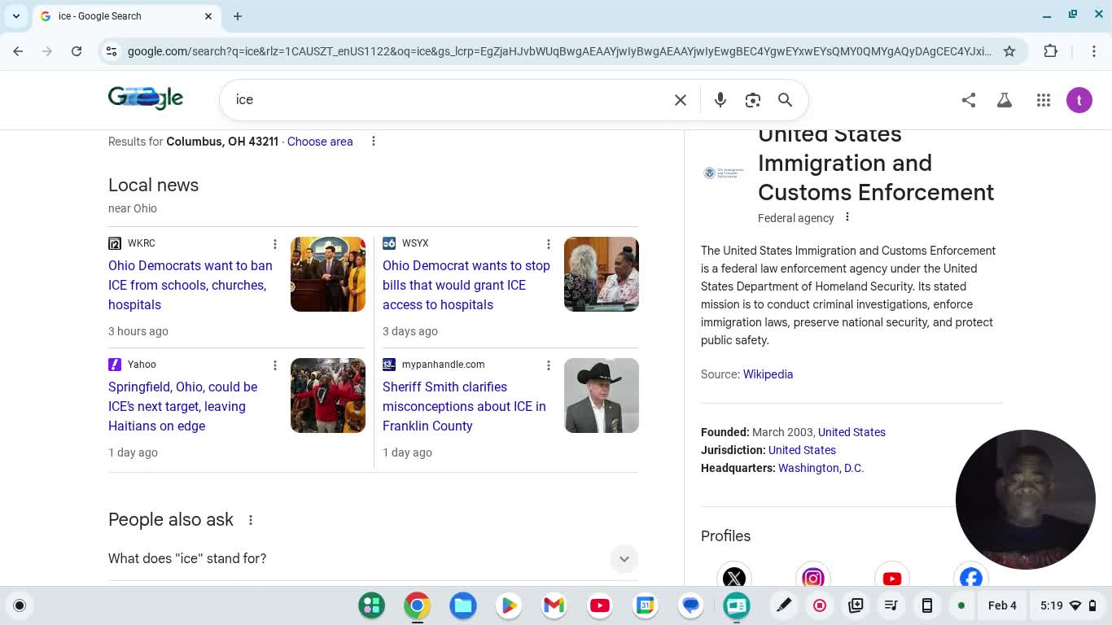This screenshot has height=625, width=1112.
Task: Open Search Labs flask icon
Action: coord(1005,100)
